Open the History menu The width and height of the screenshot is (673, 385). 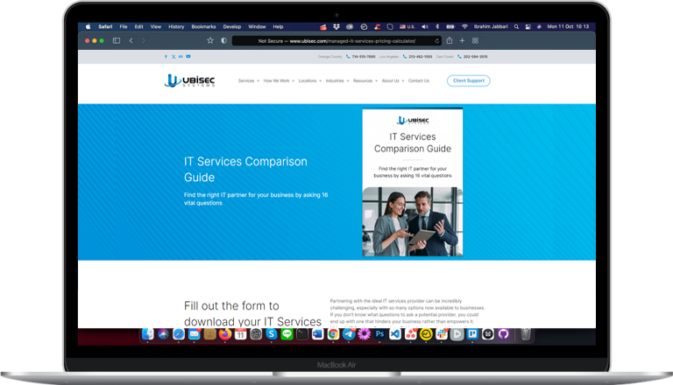point(176,26)
